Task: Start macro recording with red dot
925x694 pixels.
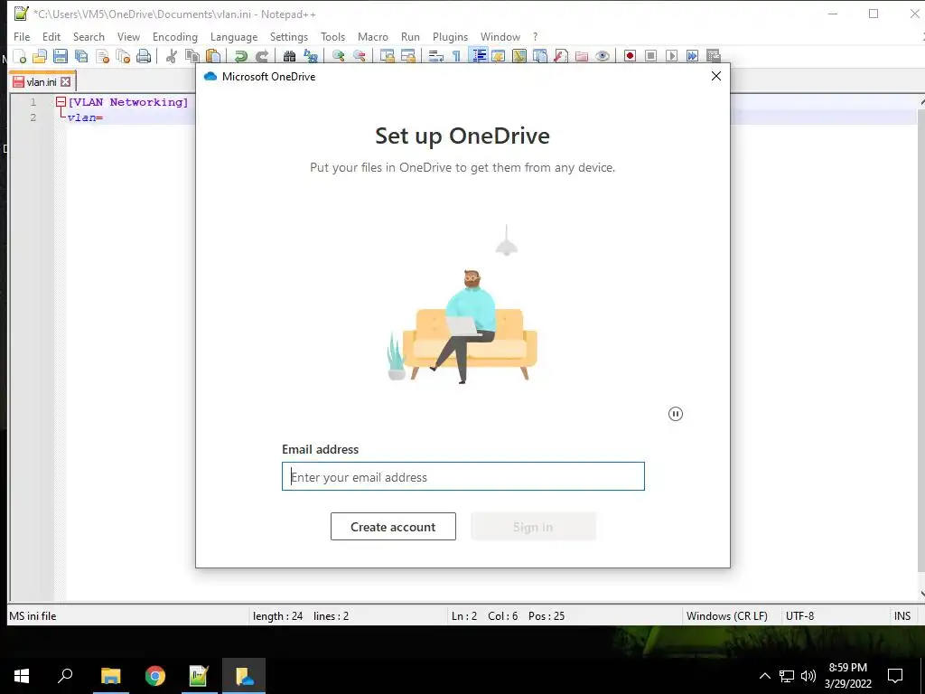Action: (x=630, y=56)
